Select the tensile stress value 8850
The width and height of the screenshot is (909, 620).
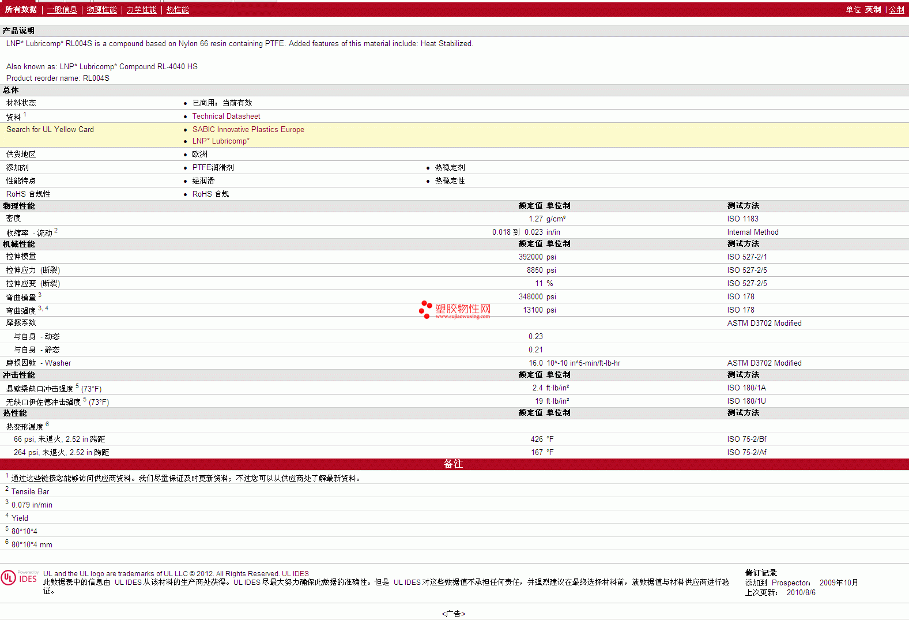(535, 270)
